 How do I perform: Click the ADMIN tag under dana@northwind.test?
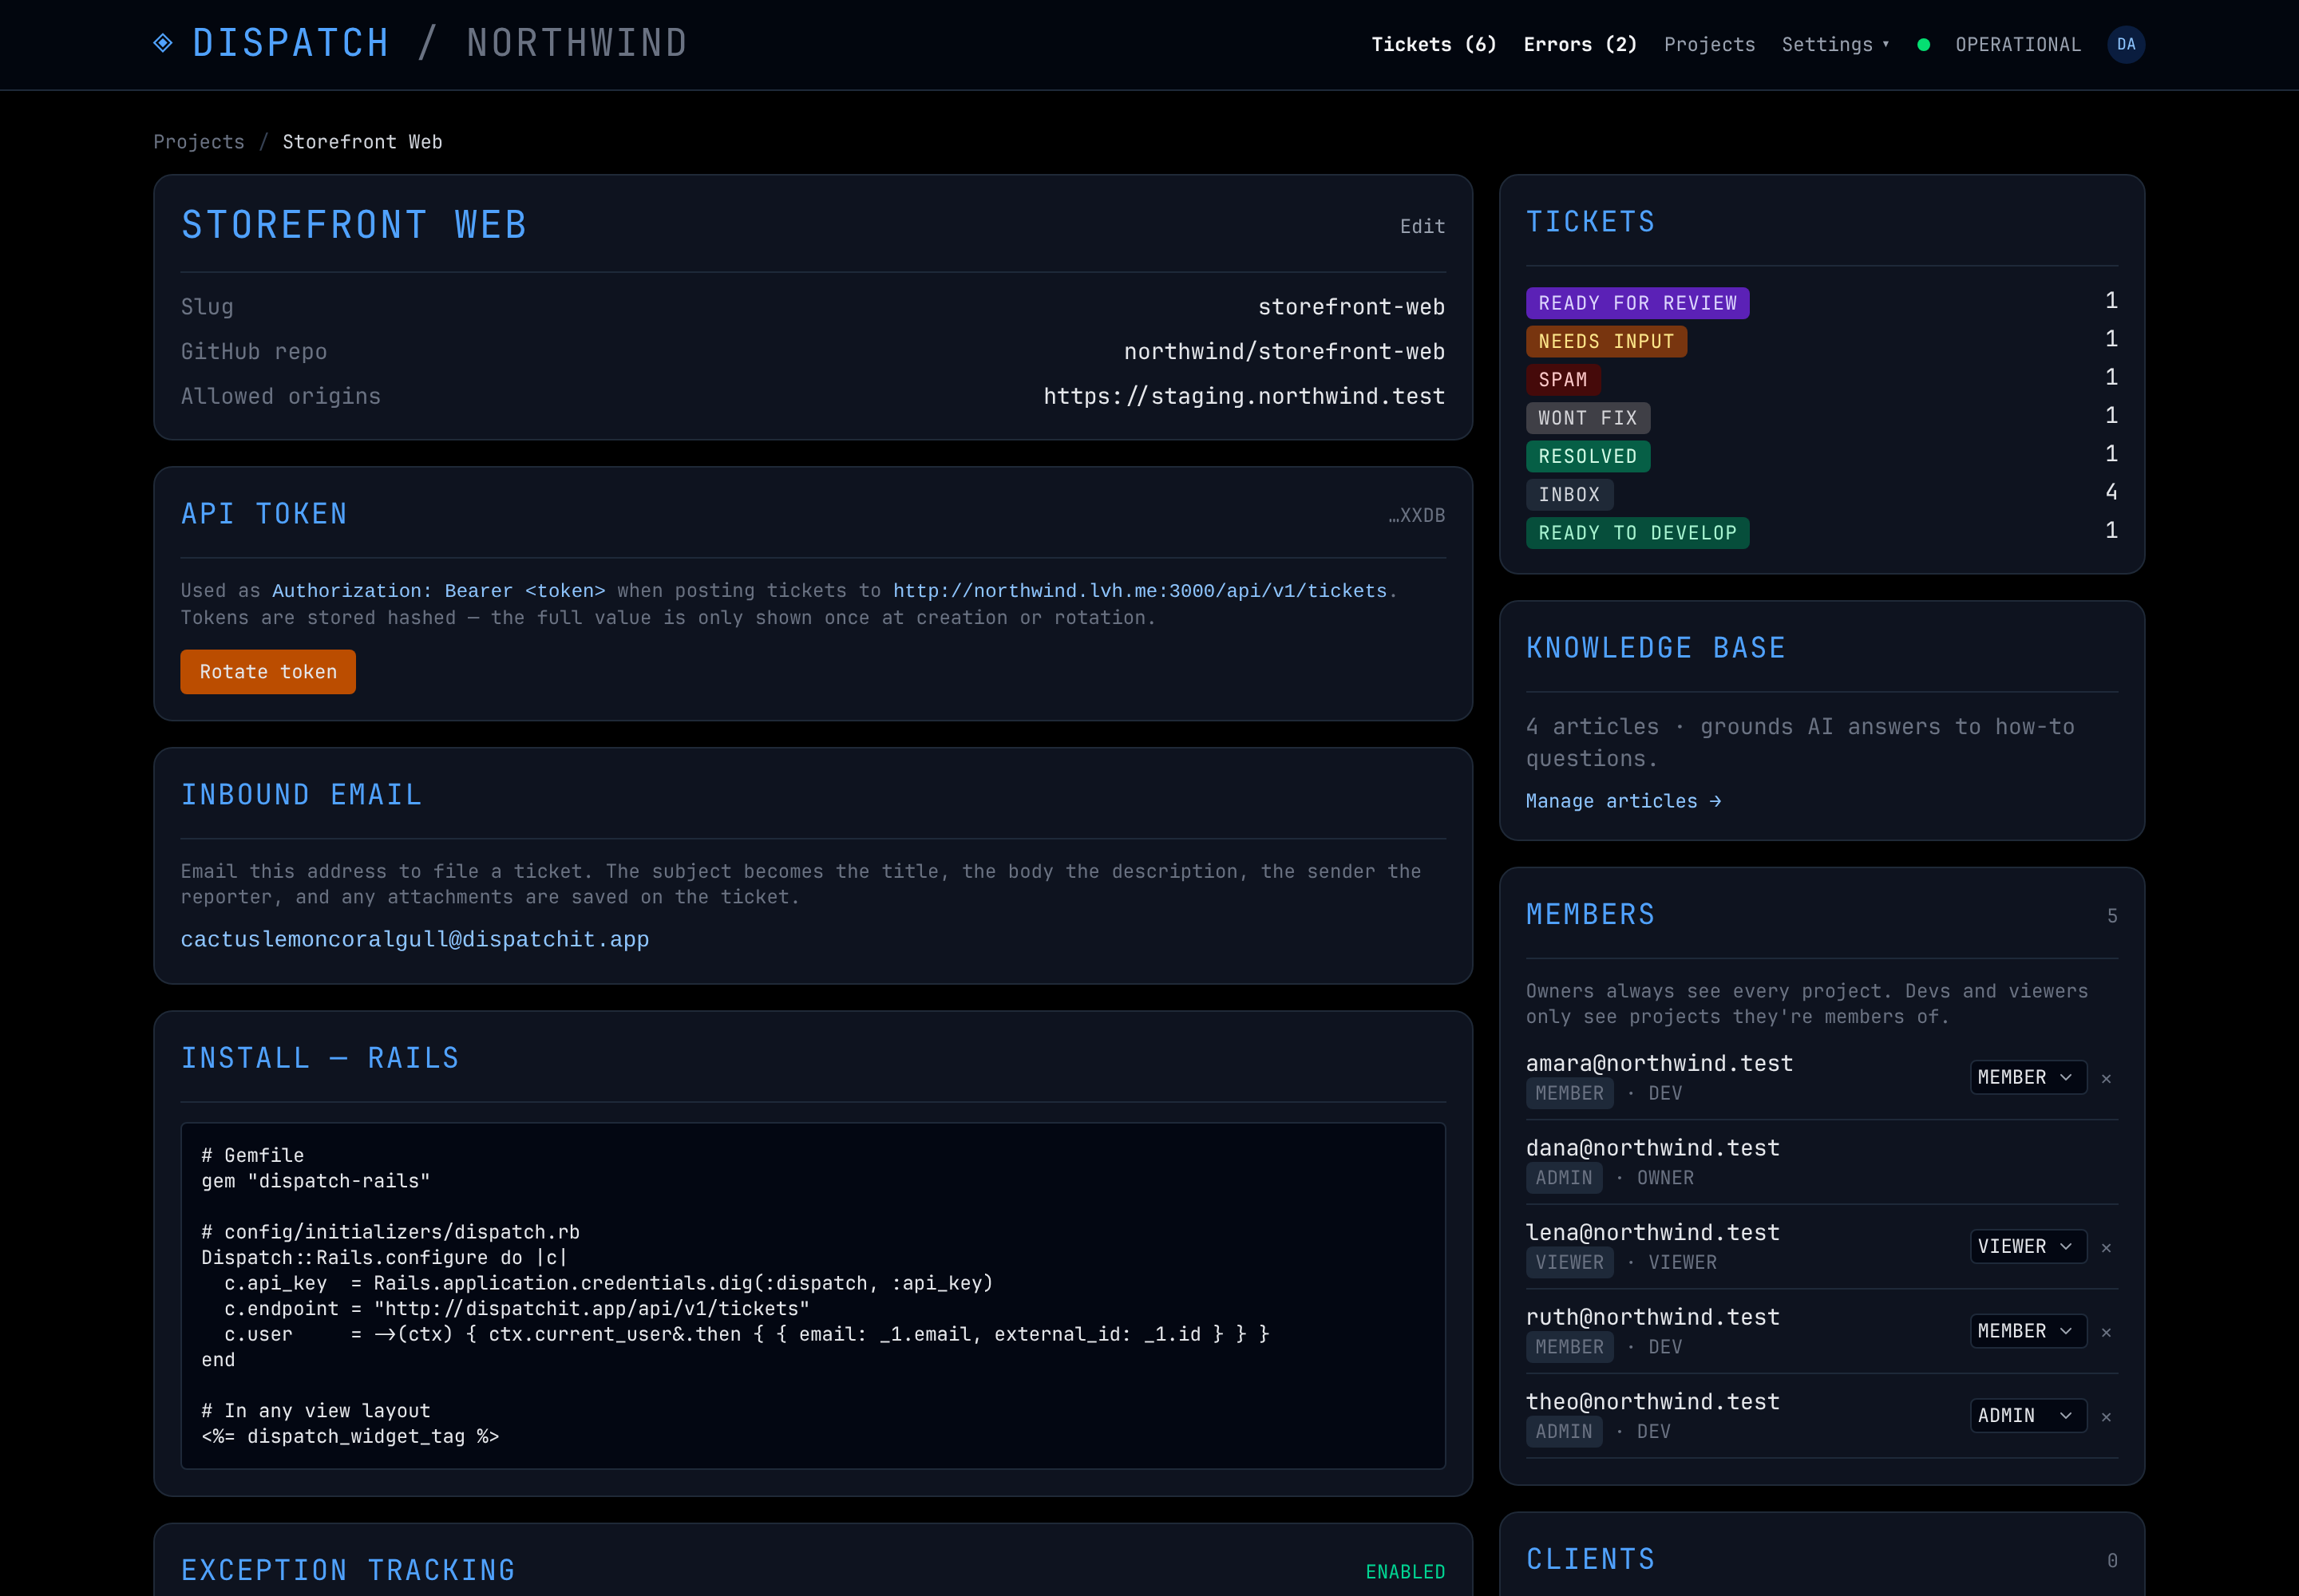tap(1563, 1178)
